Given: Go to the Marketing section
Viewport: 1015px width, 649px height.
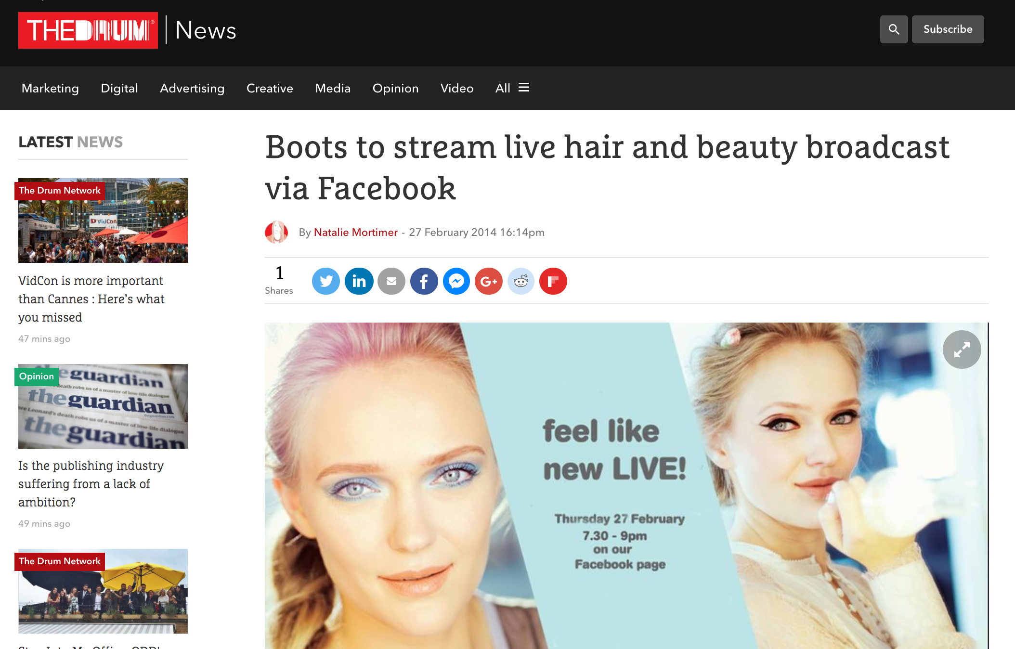Looking at the screenshot, I should coord(50,88).
